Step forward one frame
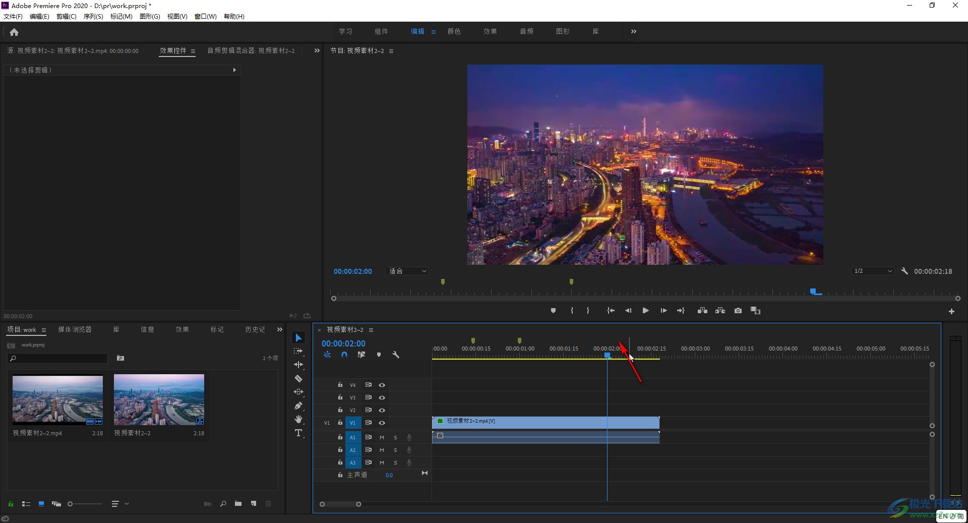968x523 pixels. [x=663, y=311]
